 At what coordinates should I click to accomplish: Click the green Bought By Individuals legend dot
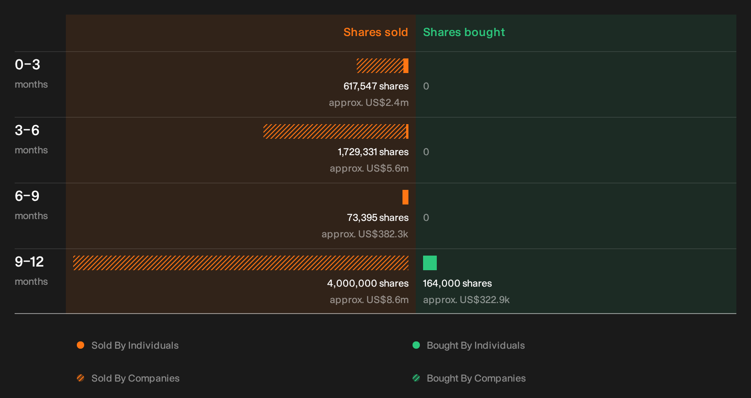click(x=416, y=345)
